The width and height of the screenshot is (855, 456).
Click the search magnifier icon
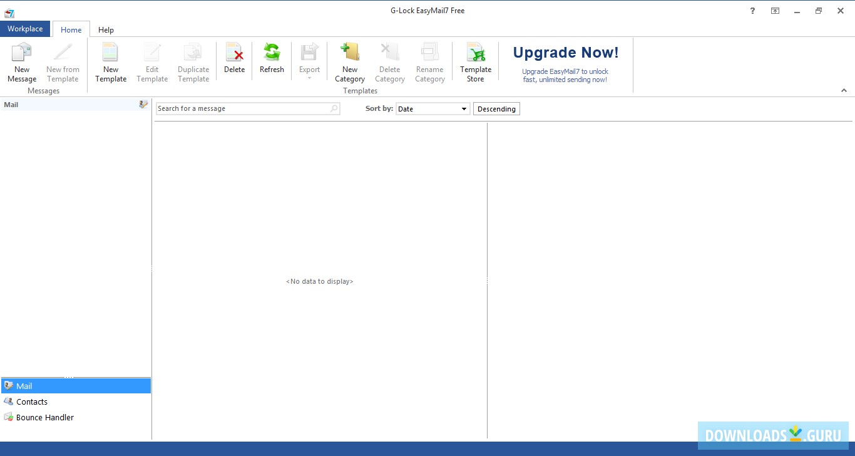[x=334, y=109]
